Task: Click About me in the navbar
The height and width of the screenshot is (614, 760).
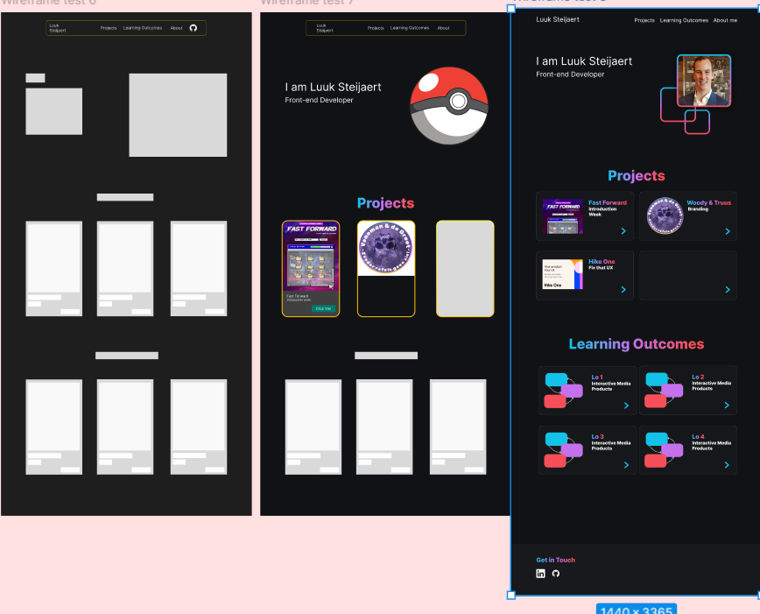Action: click(x=723, y=19)
